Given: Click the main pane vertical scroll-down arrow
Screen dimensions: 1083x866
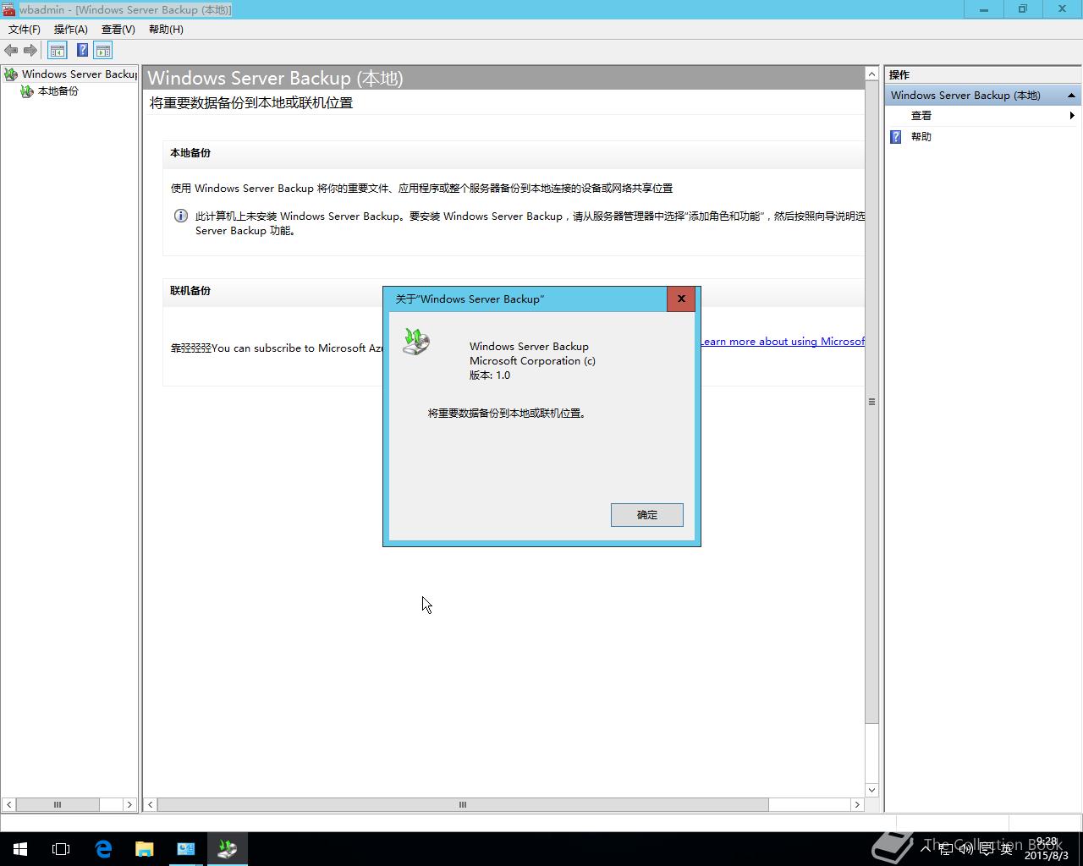Looking at the screenshot, I should [871, 790].
